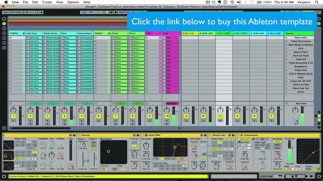Open the hot-swap browser icon
This screenshot has width=323, height=181.
coord(4,48)
